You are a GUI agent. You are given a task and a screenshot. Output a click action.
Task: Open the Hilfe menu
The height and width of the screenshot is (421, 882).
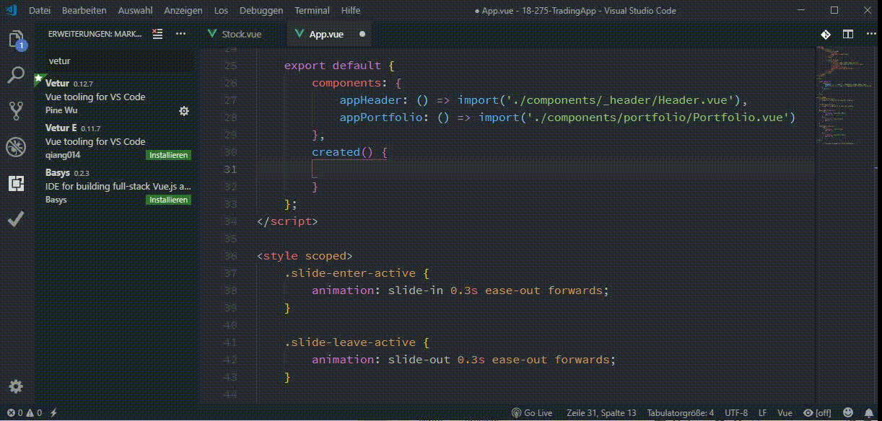pos(351,11)
